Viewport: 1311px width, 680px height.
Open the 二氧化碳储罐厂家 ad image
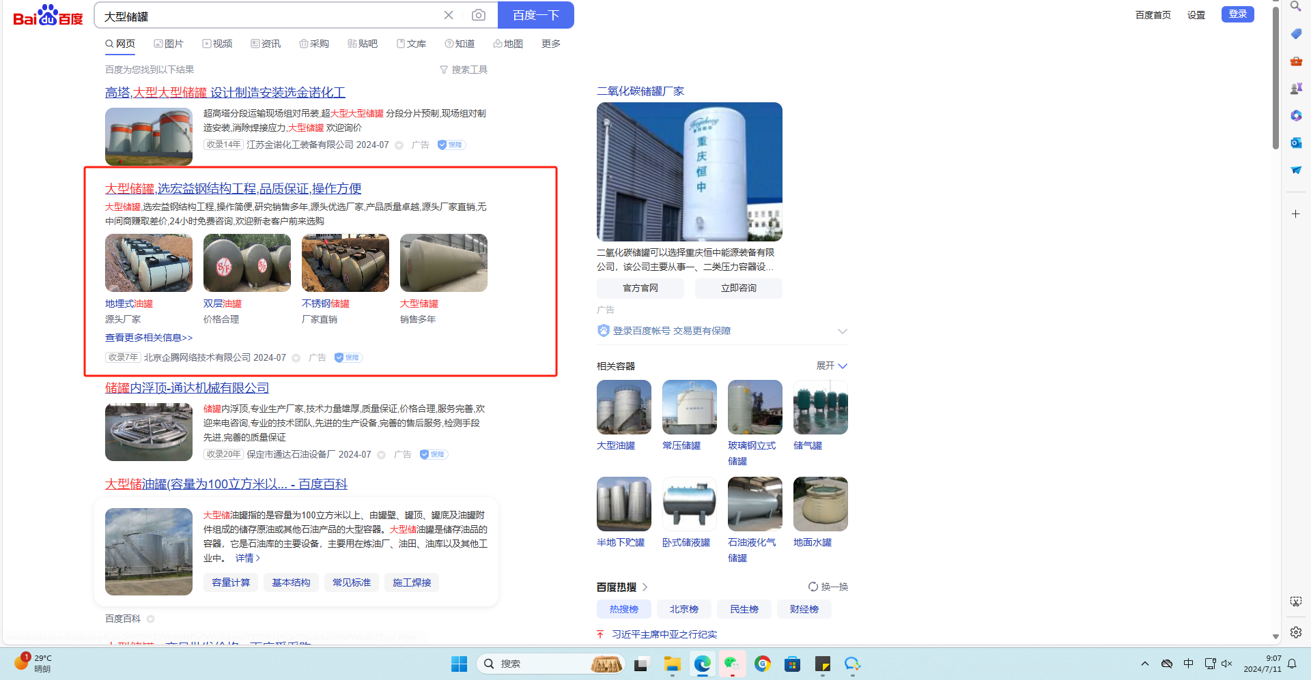pyautogui.click(x=690, y=172)
